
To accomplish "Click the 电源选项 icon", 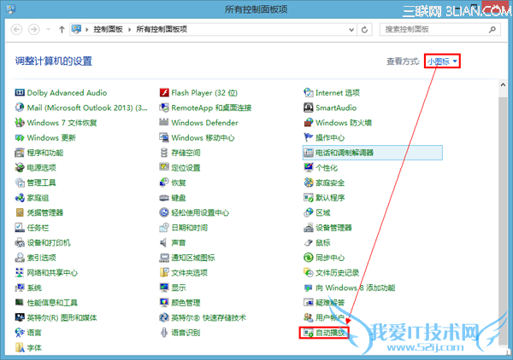I will (x=20, y=168).
